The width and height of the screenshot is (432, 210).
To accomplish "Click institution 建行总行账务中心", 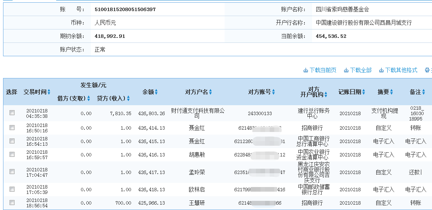I will pyautogui.click(x=314, y=113).
